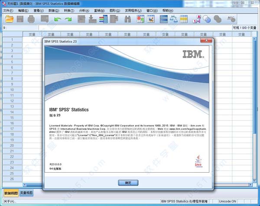Image resolution: width=260 pixels, height=206 pixels.
Task: Click the Weight cases scale icon
Action: (174, 19)
